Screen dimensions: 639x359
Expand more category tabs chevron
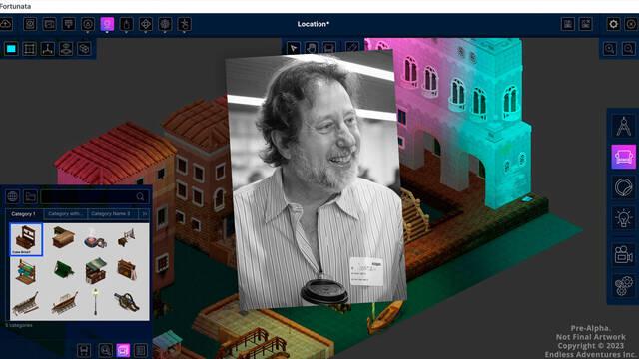(144, 214)
